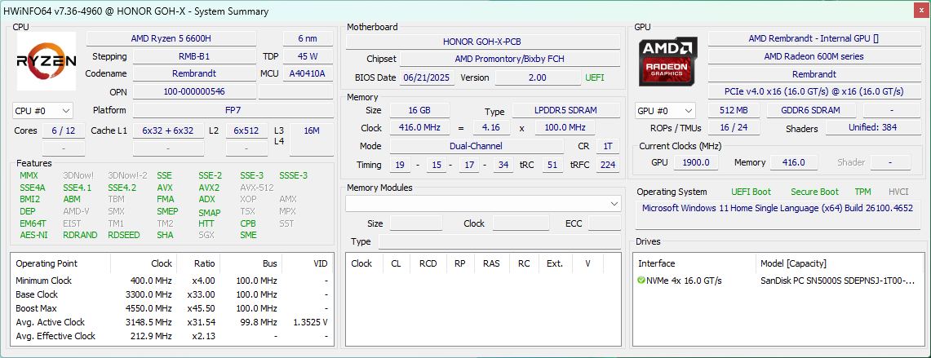This screenshot has height=358, width=931.
Task: Select the Avg. Active Clock row
Action: click(171, 322)
